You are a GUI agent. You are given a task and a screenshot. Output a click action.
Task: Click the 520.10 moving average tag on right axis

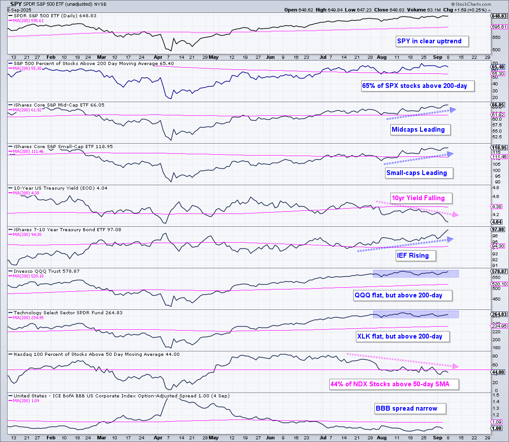[x=499, y=284]
